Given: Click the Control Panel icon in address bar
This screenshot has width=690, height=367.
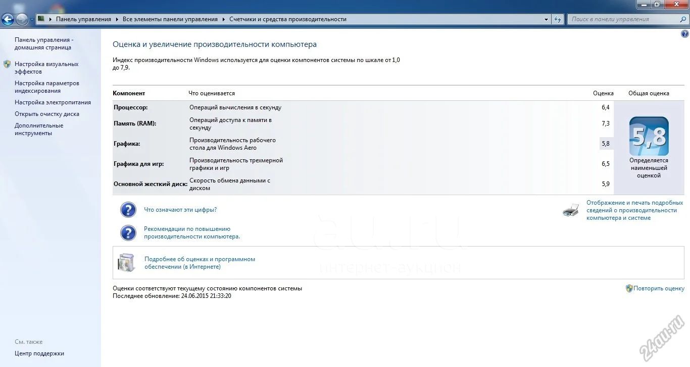Looking at the screenshot, I should [41, 19].
